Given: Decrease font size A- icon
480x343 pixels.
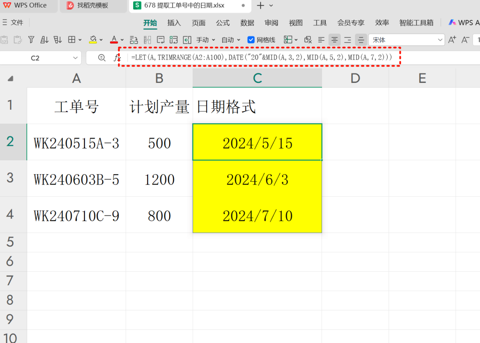Looking at the screenshot, I should [465, 40].
